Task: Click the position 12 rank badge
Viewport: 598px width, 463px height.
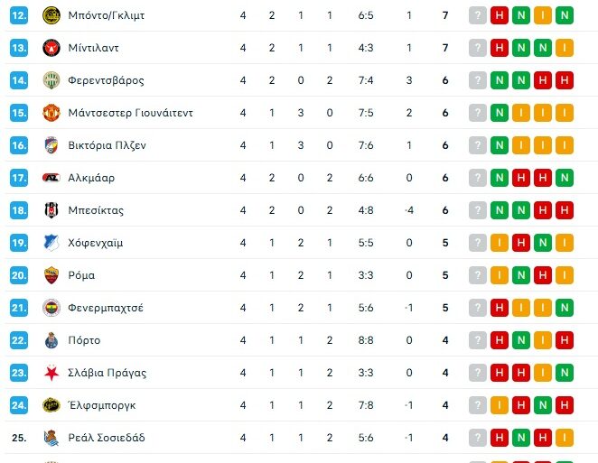Action: 20,15
